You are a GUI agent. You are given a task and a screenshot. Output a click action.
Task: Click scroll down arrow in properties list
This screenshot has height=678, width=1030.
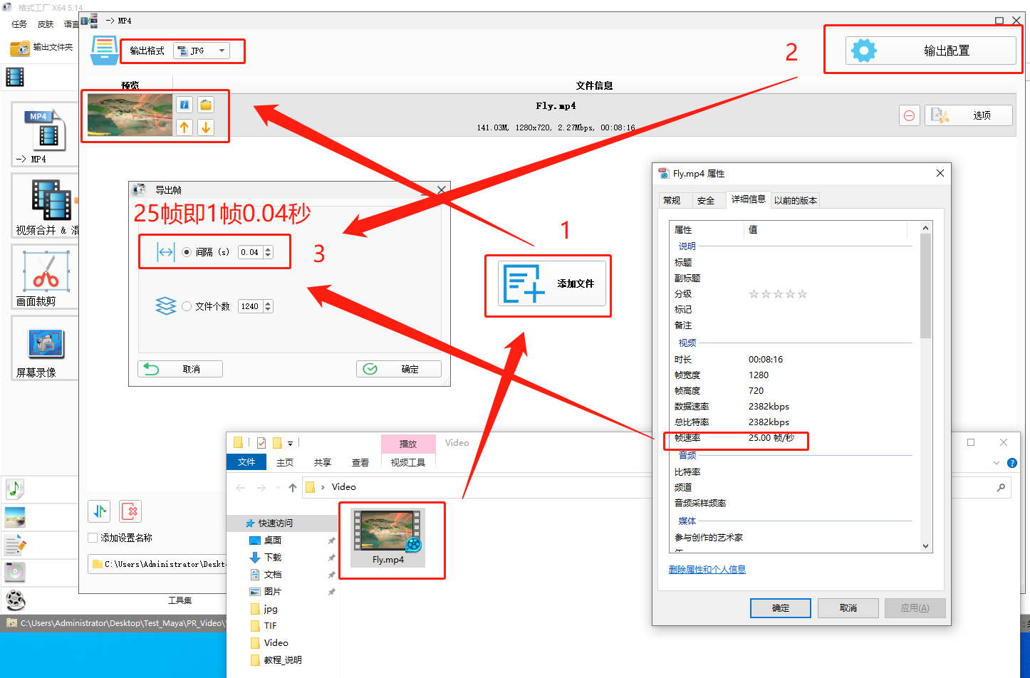pyautogui.click(x=926, y=546)
